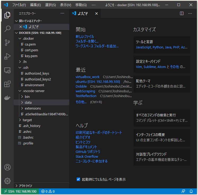Image resolution: width=198 pixels, height=195 pixels.
Task: Open recent virtualbox_work folder
Action: [x=88, y=77]
